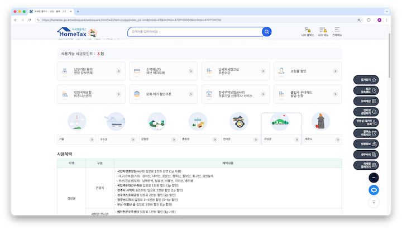Open 홈택스 이용시간 alarm clock button
This screenshot has height=230, width=402.
pos(366,133)
